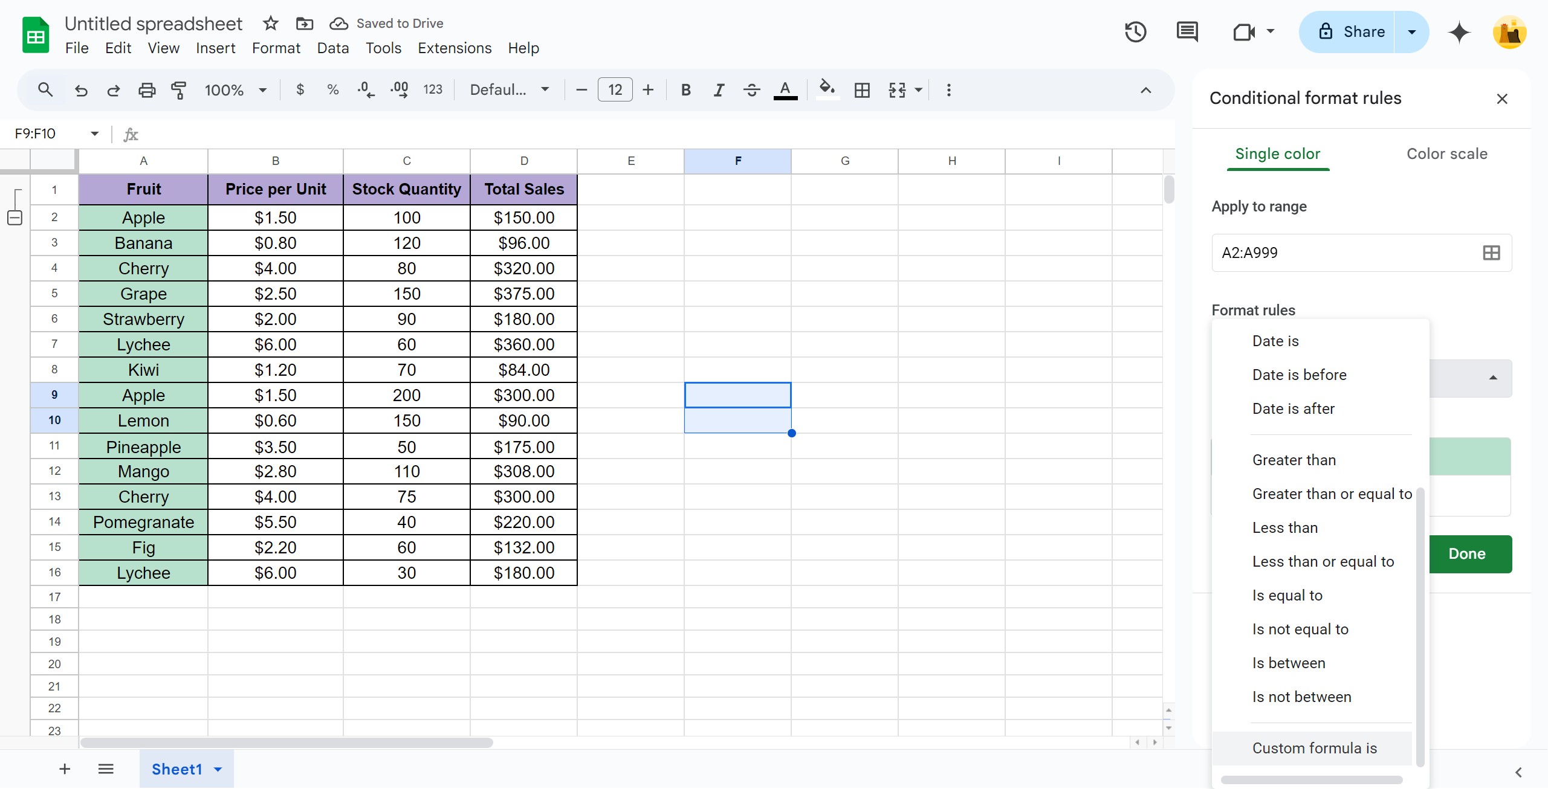The image size is (1548, 789).
Task: Open the fill color picker
Action: [827, 90]
